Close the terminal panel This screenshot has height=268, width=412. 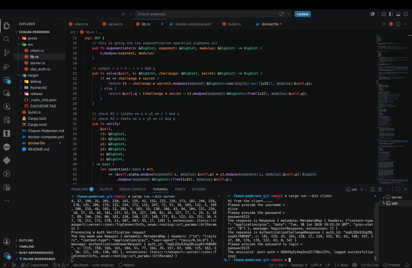point(405,189)
